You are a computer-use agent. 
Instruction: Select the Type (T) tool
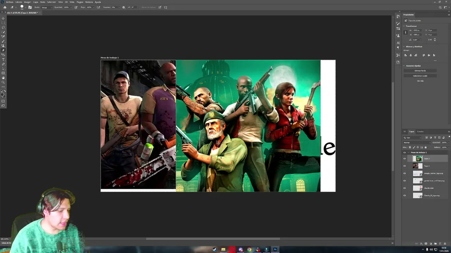(3, 59)
